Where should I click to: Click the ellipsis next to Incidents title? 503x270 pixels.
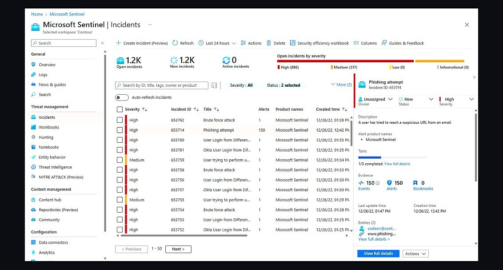(150, 25)
